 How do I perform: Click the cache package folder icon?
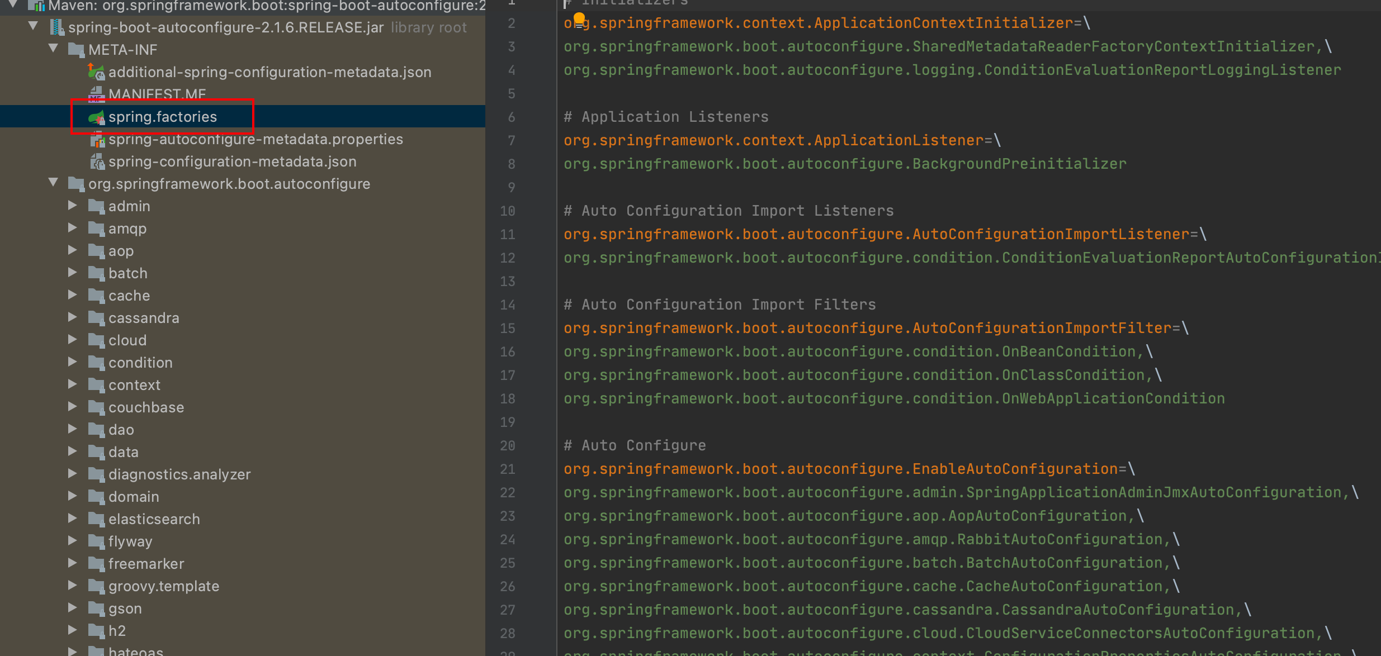click(x=96, y=296)
